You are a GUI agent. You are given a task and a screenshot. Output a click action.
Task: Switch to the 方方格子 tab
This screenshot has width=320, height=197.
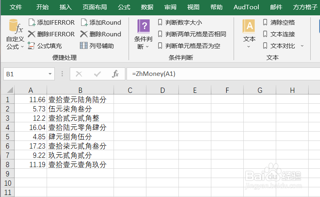tap(305, 7)
